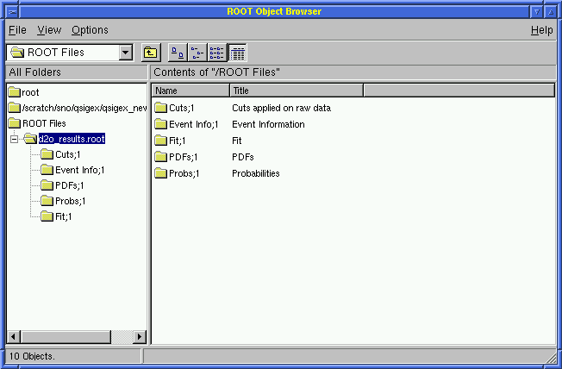
Task: Open the Options menu
Action: tap(90, 30)
